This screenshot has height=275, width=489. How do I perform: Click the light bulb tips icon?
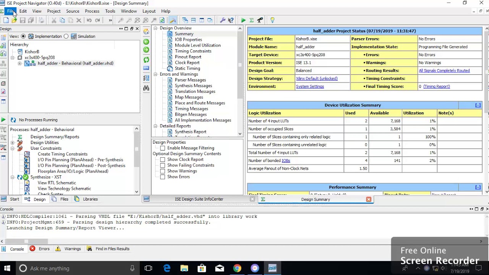[x=272, y=20]
